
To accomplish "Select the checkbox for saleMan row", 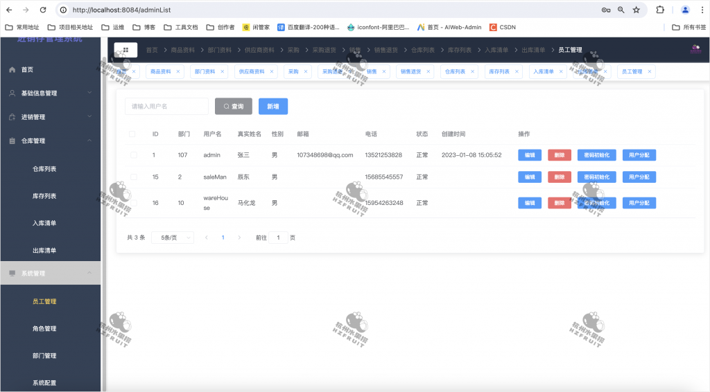I will pos(134,177).
